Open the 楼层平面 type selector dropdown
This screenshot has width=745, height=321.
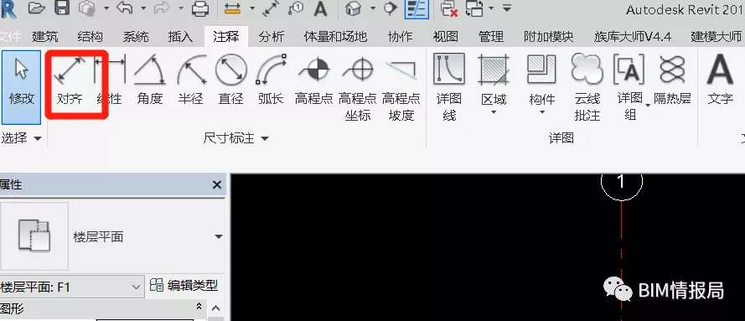click(219, 236)
